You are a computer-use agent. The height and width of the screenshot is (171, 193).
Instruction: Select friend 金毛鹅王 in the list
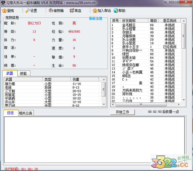(129, 25)
